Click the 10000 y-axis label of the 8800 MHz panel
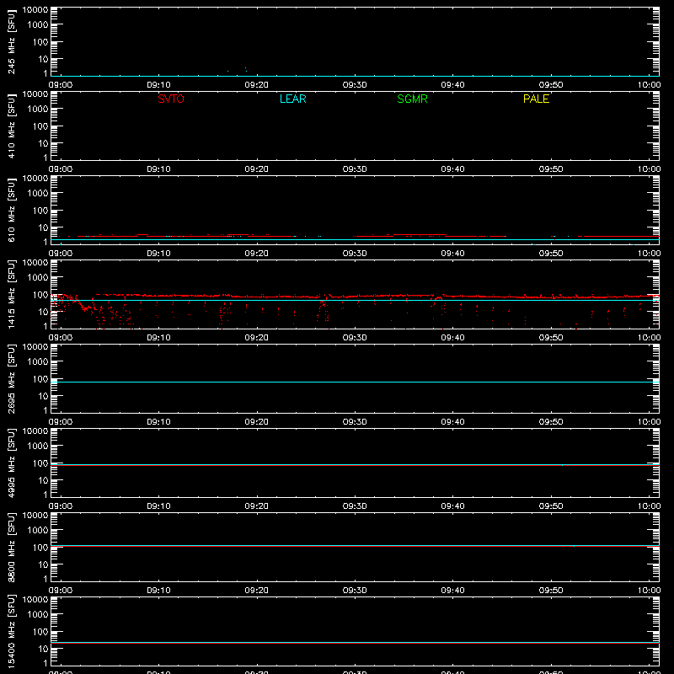Screen dimensions: 674x674 pos(35,516)
